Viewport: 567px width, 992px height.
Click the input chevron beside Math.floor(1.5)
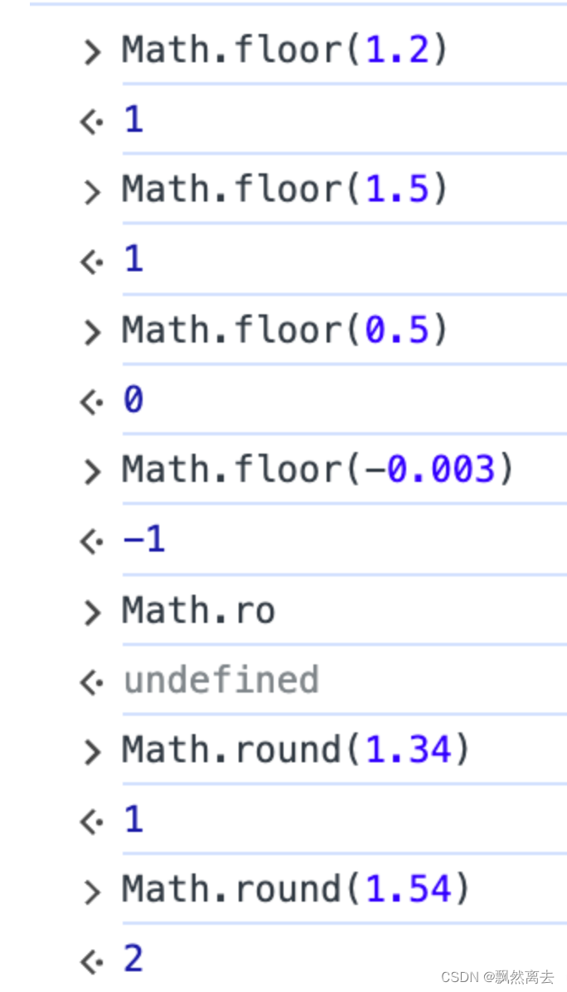(92, 192)
